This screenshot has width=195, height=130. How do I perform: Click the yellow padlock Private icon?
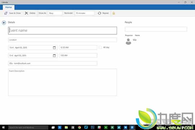click(114, 13)
